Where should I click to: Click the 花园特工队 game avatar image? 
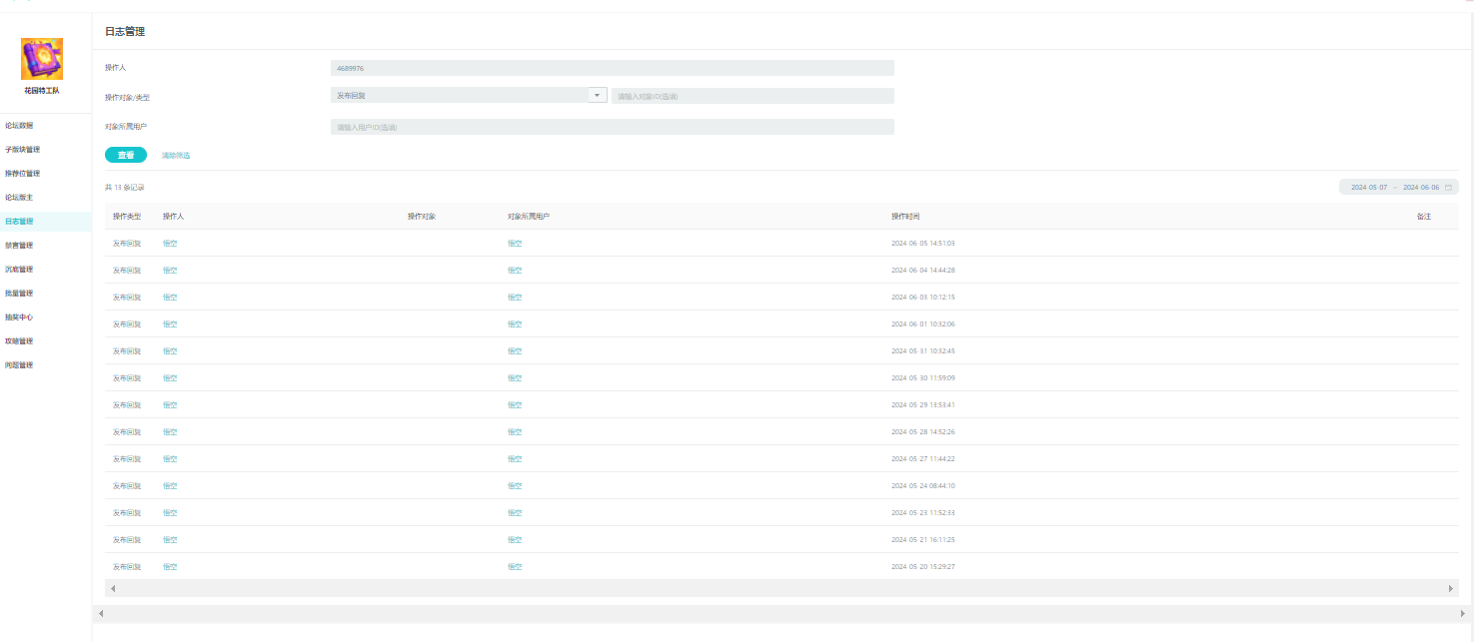[42, 59]
